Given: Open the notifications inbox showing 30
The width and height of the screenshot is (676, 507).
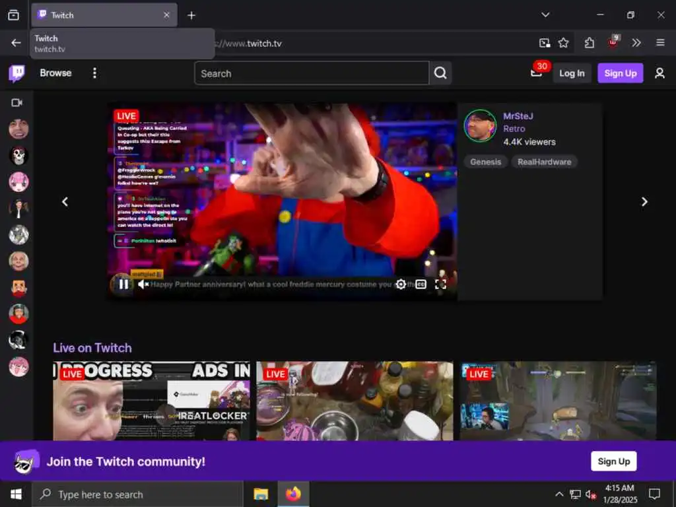Looking at the screenshot, I should (536, 73).
